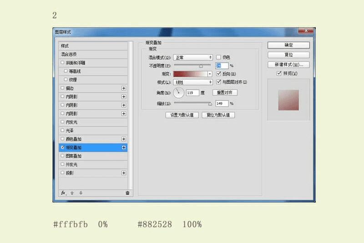Open the fx add-style menu icon
Image resolution: width=364 pixels, height=243 pixels.
tap(63, 193)
